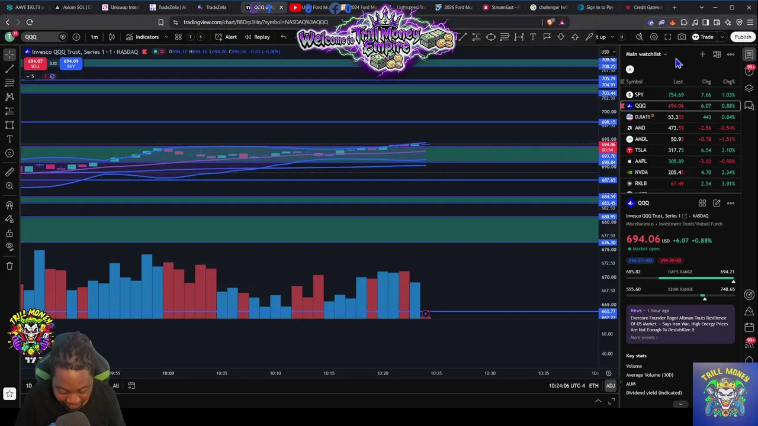Open the go to date calendar icon
This screenshot has width=758, height=426.
(x=131, y=386)
